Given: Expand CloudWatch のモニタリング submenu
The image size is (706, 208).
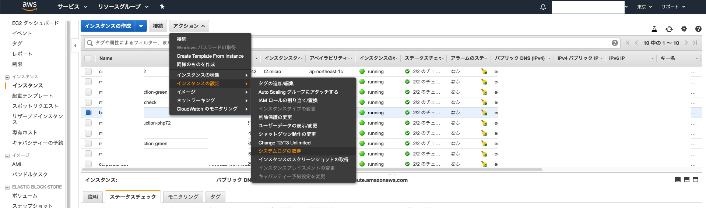Looking at the screenshot, I should 210,109.
